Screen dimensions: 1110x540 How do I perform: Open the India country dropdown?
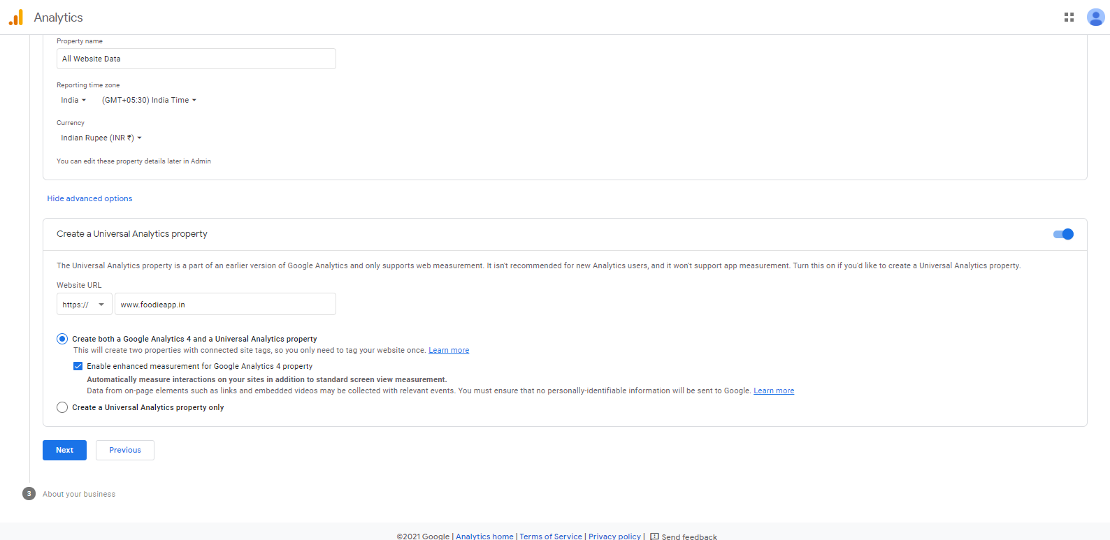[x=73, y=100]
